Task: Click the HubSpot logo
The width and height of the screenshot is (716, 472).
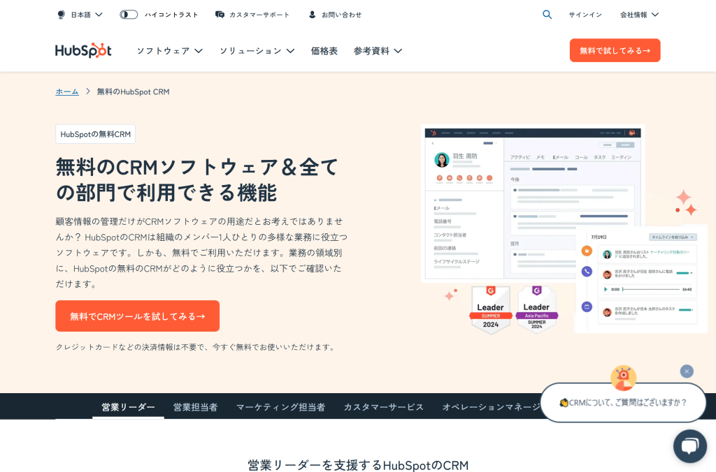Action: tap(83, 50)
